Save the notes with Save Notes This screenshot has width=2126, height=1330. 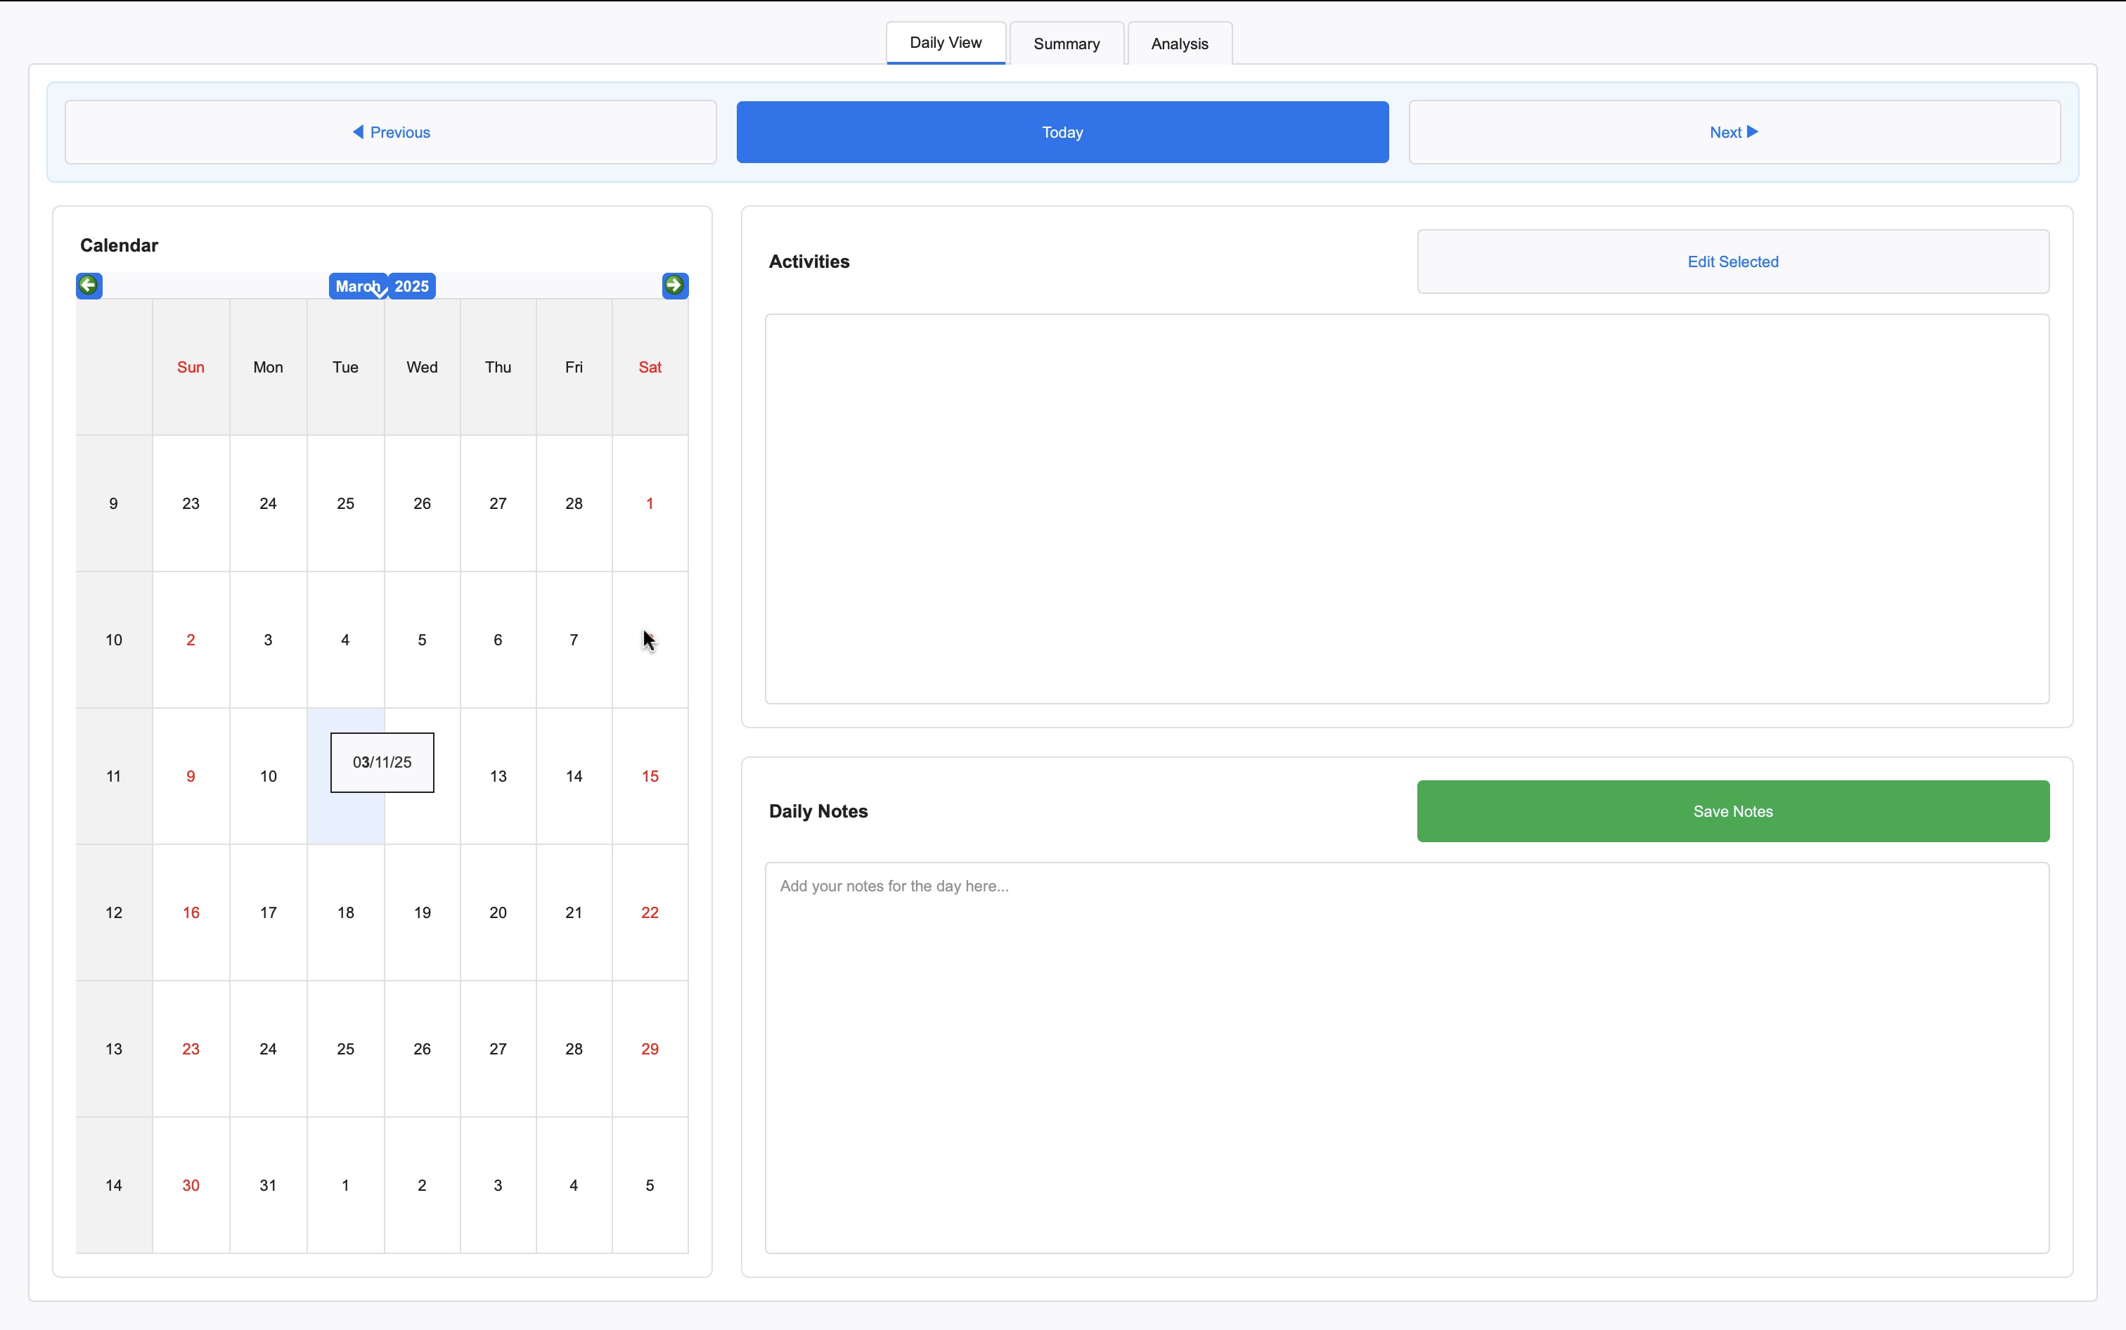pyautogui.click(x=1732, y=811)
